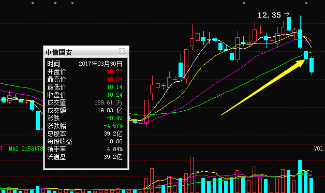The width and height of the screenshot is (325, 193).
Task: Click the 换手率 4.84% row
Action: pos(84,149)
